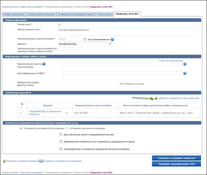The height and width of the screenshot is (175, 207).
Task: Open "Список лотов" tab
Action: (x=104, y=14)
